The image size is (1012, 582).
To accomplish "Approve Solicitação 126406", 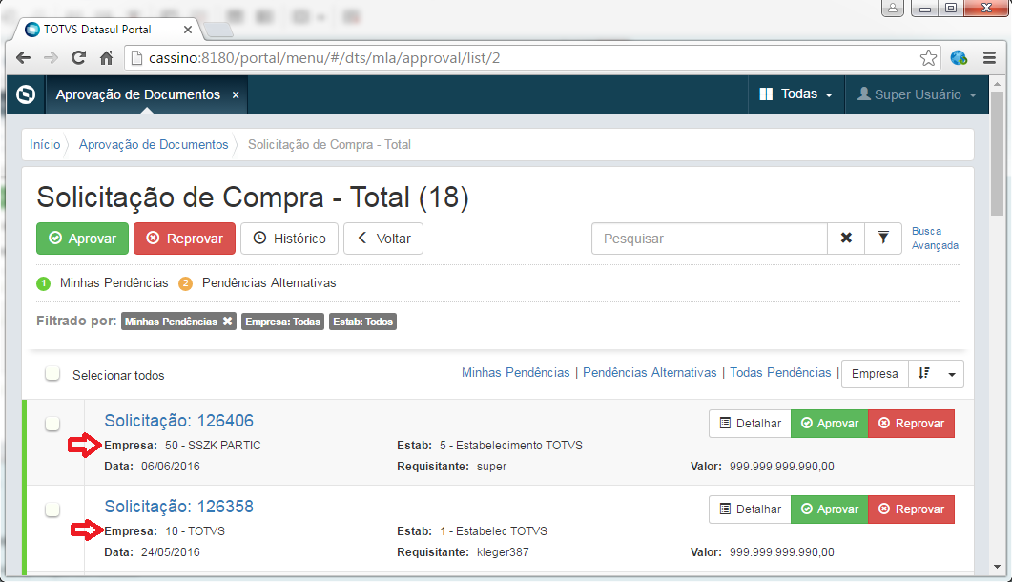I will click(830, 423).
